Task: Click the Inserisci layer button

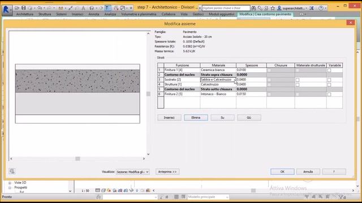Action: click(x=169, y=118)
